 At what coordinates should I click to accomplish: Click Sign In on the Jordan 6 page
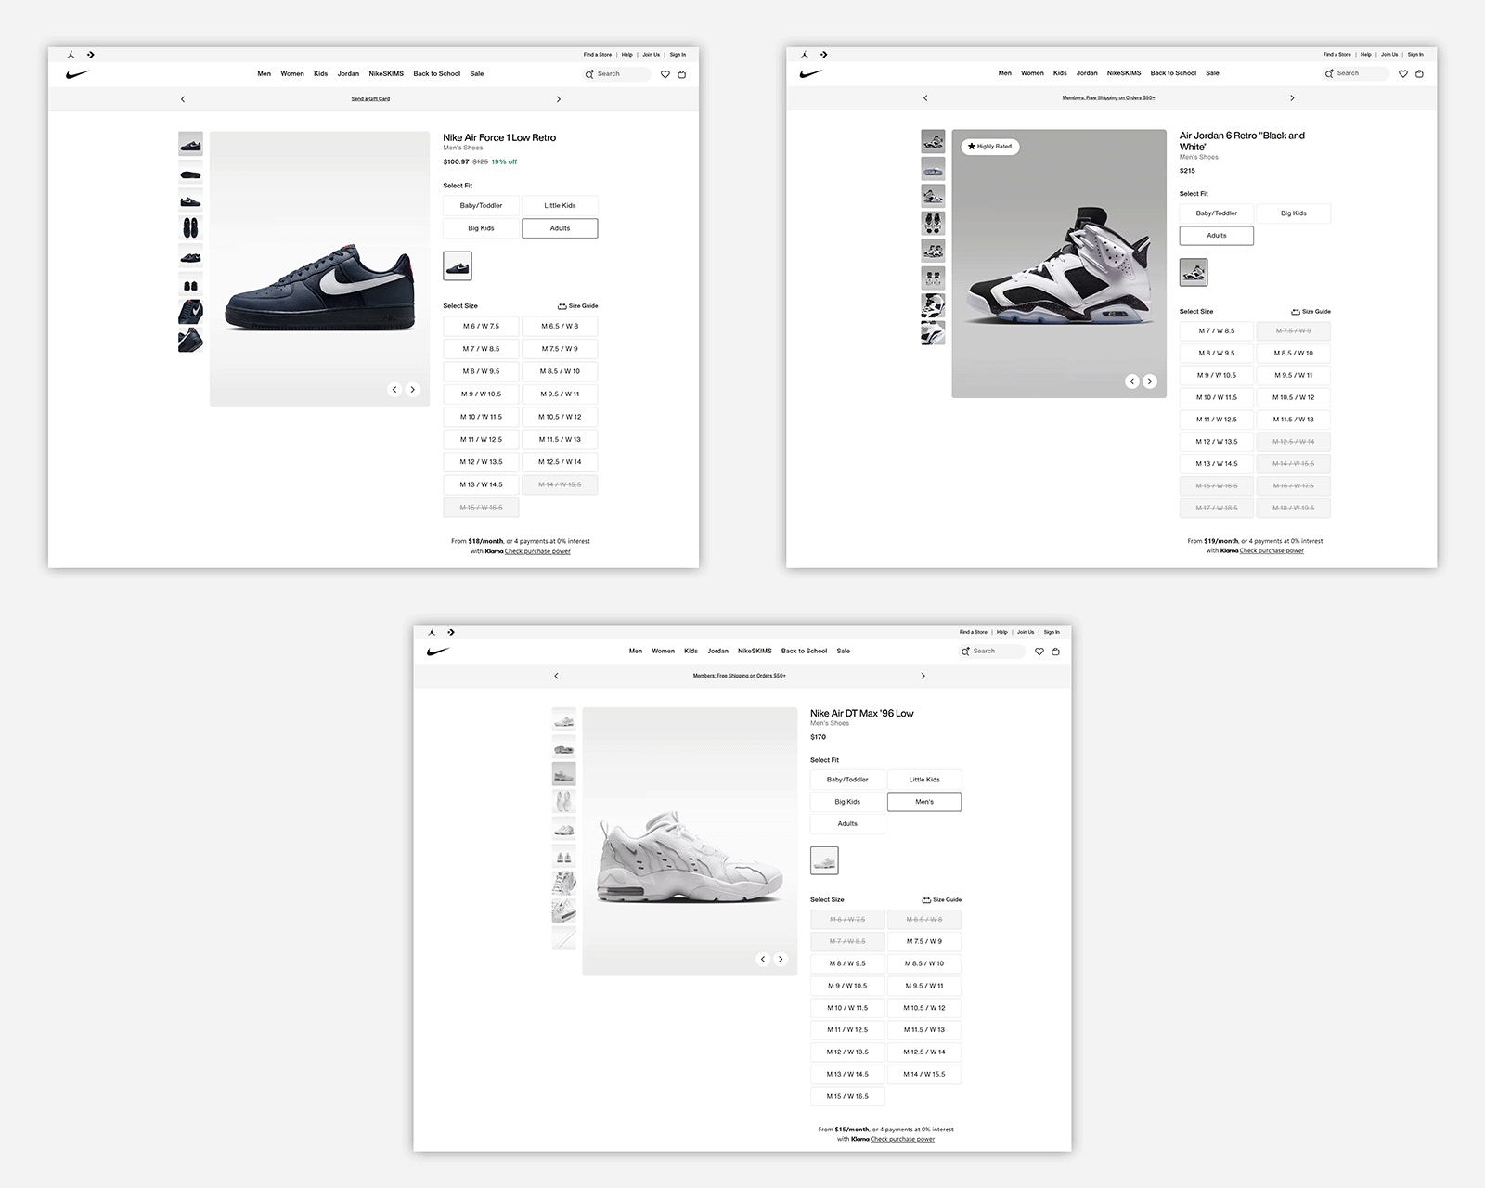(x=1415, y=55)
